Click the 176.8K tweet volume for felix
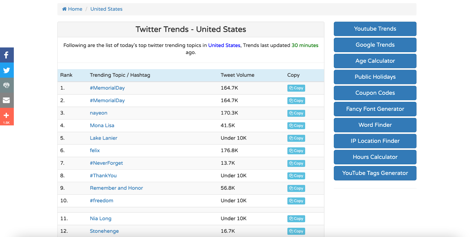This screenshot has width=472, height=237. point(229,150)
